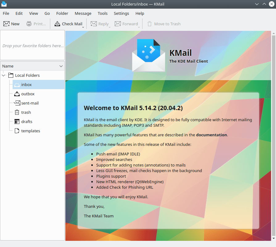Open the Message menu
276x247 pixels.
[83, 13]
